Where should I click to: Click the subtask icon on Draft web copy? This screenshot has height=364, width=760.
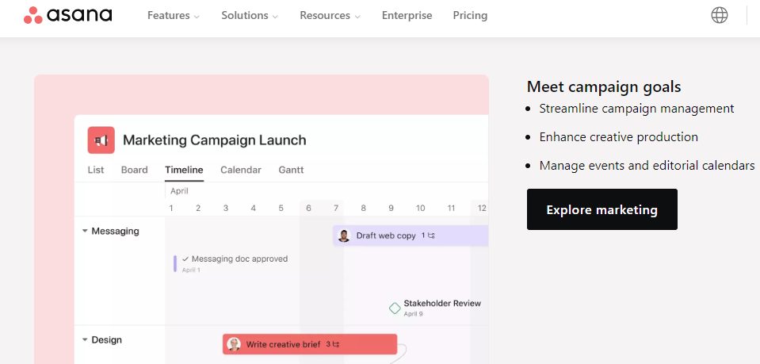(431, 236)
